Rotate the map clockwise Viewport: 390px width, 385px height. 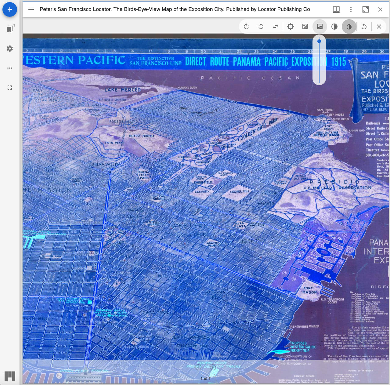click(x=246, y=27)
